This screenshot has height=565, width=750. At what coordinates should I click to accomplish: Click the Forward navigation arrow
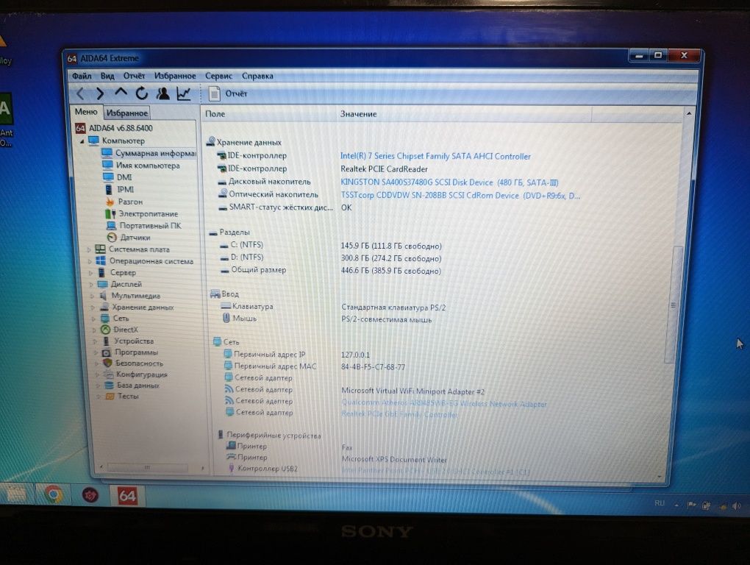coord(100,93)
